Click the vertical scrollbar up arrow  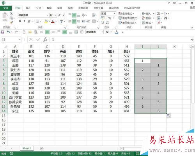193,46
